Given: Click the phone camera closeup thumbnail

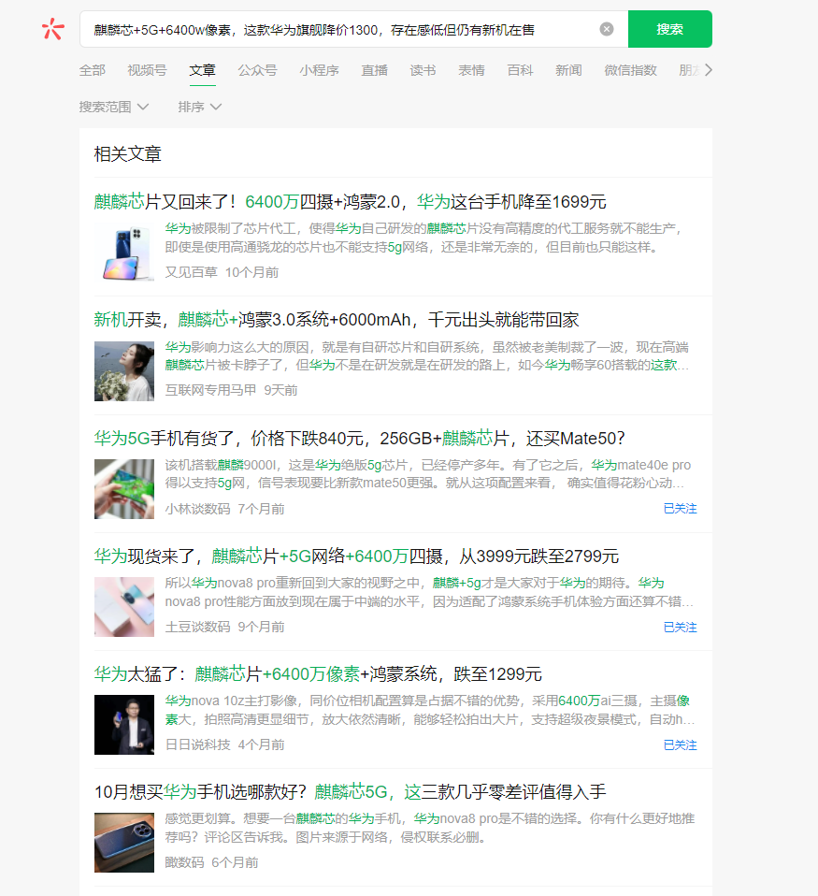Looking at the screenshot, I should [x=124, y=843].
